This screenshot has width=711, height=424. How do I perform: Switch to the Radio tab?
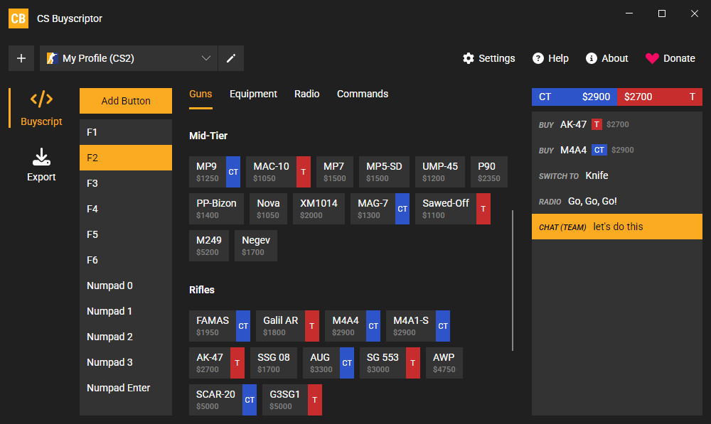[307, 94]
